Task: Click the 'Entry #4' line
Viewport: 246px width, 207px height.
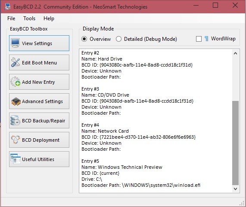Action: (x=90, y=125)
